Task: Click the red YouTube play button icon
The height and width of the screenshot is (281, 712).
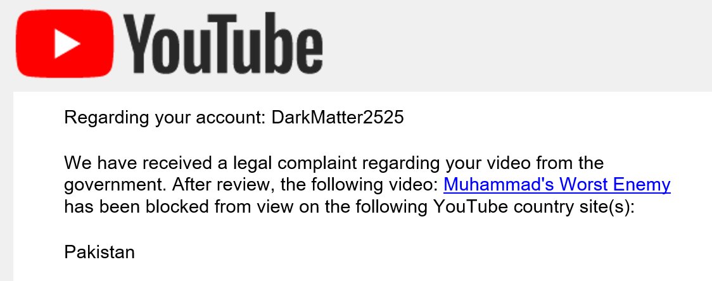Action: (x=65, y=43)
